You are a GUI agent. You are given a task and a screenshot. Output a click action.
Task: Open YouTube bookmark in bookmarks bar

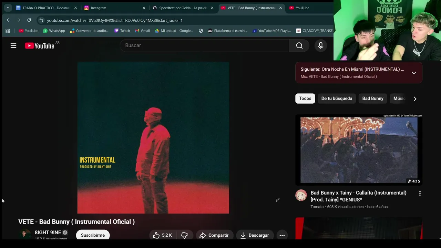(x=29, y=31)
